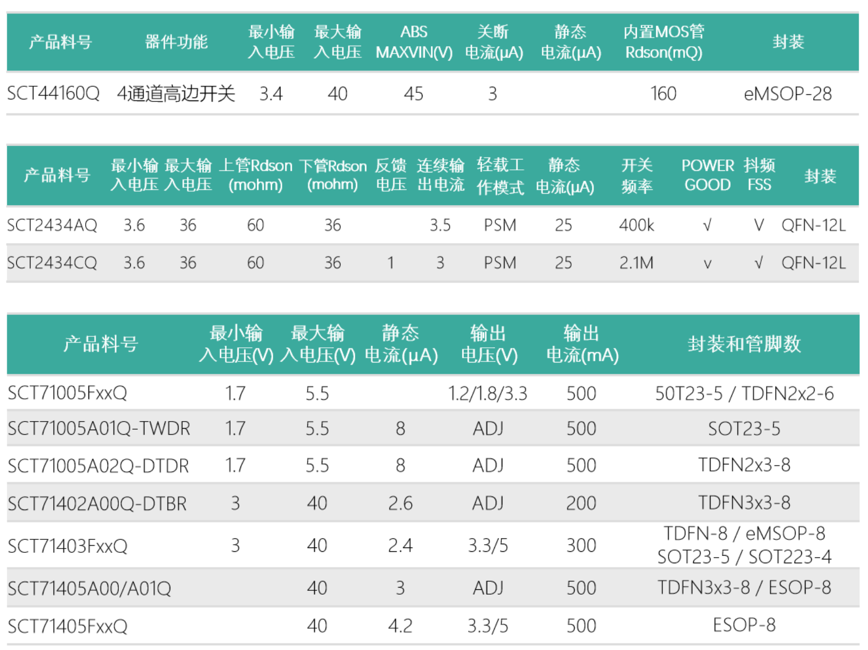Click the SCT44160Q part number cell
Screen dimensions: 868x650
(53, 93)
